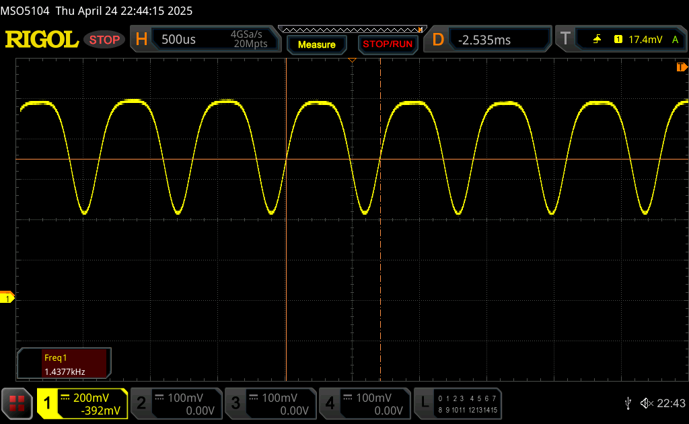Click the waveform memory position bar
Image resolution: width=689 pixels, height=424 pixels.
(x=353, y=30)
